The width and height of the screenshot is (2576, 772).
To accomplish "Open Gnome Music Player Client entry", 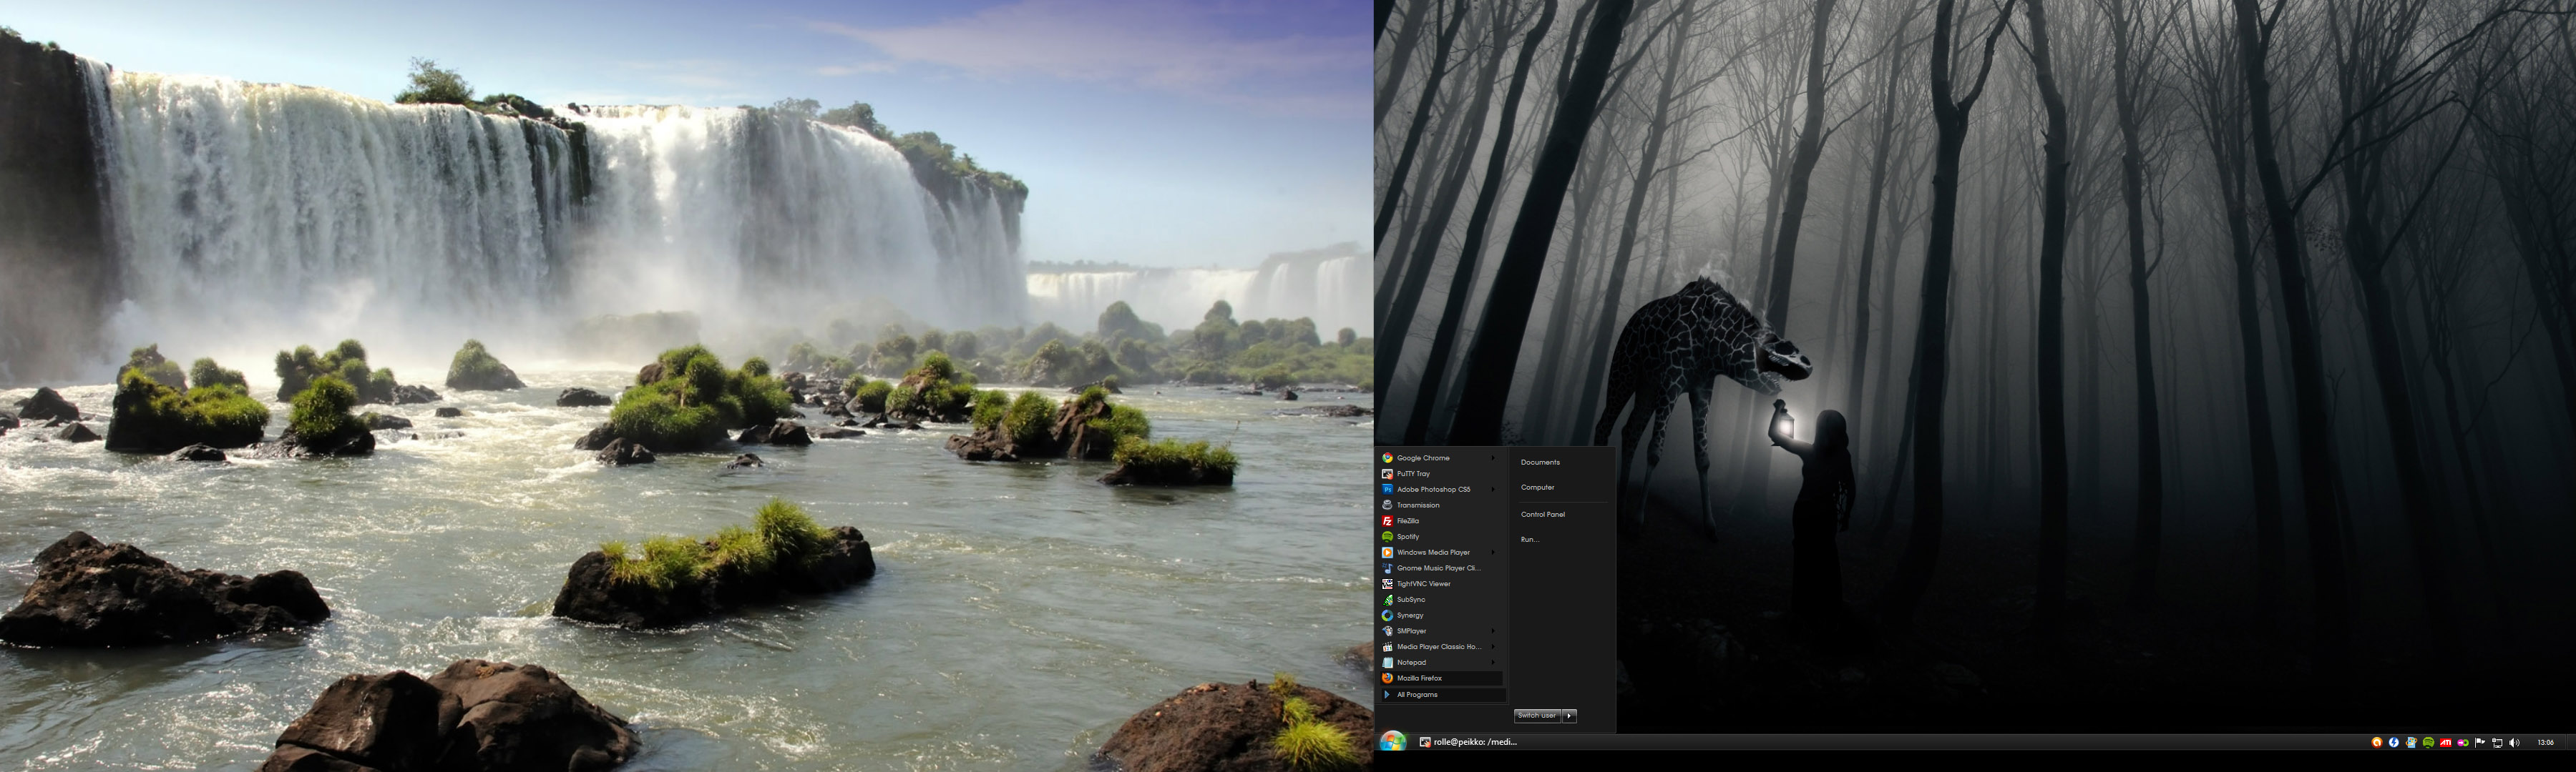I will coord(1441,568).
